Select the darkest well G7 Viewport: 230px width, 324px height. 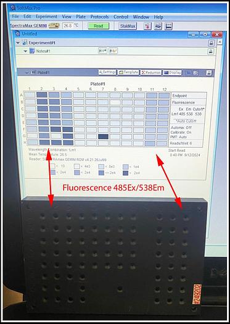tap(103, 136)
